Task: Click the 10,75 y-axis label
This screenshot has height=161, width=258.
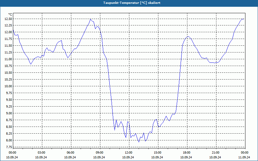Action: pyautogui.click(x=8, y=66)
